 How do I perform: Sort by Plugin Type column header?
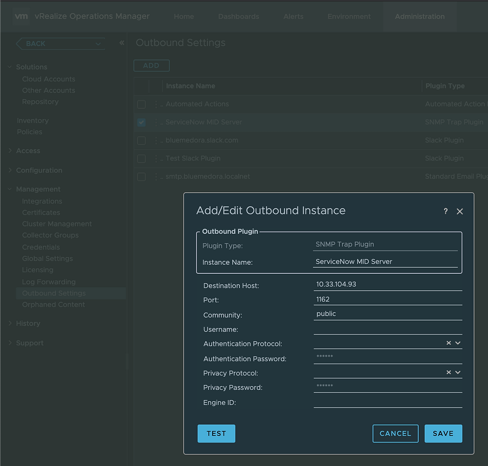coord(445,86)
